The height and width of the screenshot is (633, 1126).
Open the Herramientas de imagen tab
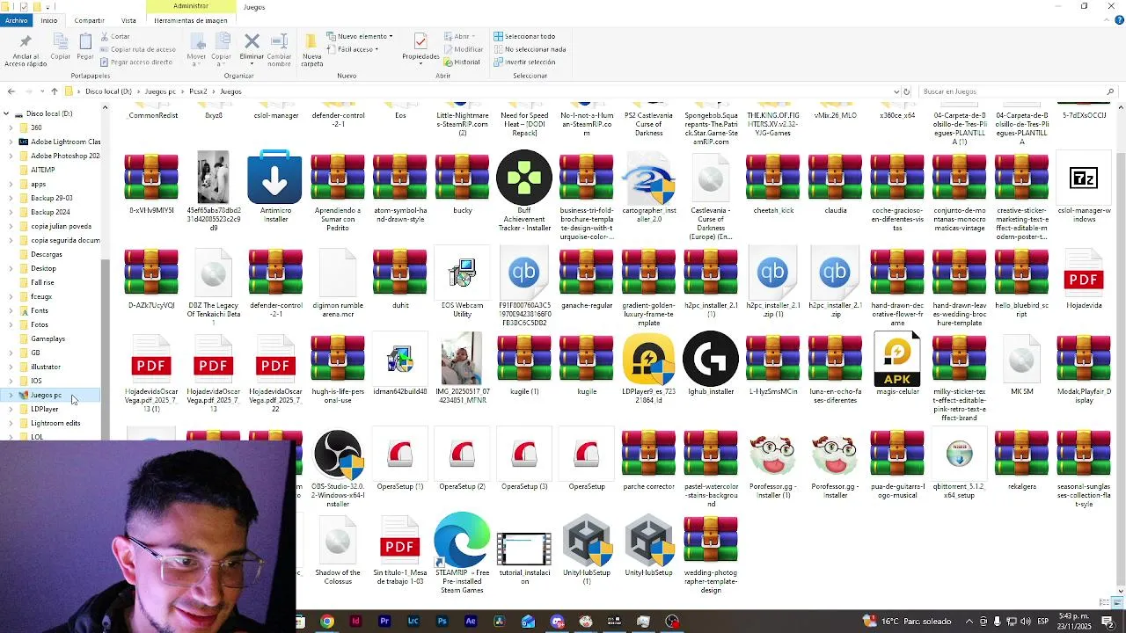click(x=191, y=20)
